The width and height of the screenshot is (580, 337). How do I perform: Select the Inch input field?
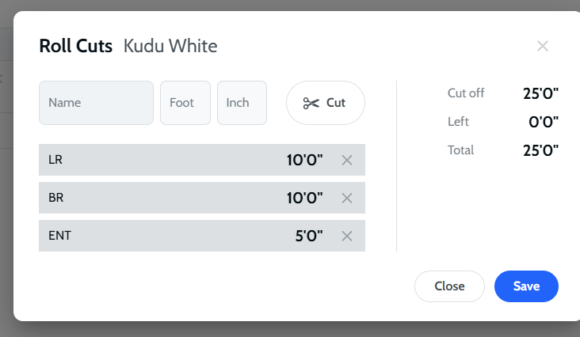pos(242,103)
